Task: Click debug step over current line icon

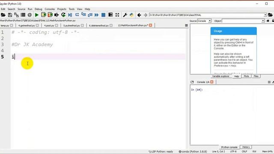Action: pyautogui.click(x=77, y=15)
